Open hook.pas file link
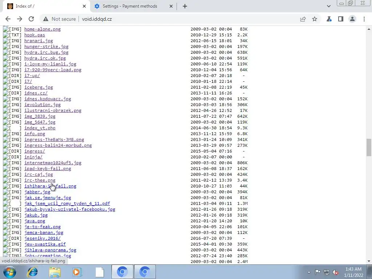Screen dimensions: 372x279 (x=35, y=35)
